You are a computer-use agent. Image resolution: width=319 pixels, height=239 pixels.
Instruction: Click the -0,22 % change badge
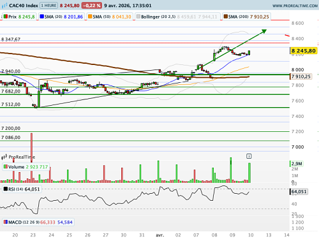coord(91,6)
